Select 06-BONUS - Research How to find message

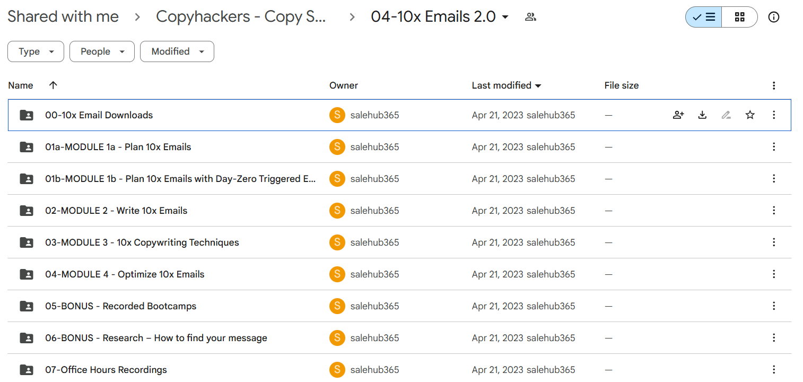[x=156, y=338]
